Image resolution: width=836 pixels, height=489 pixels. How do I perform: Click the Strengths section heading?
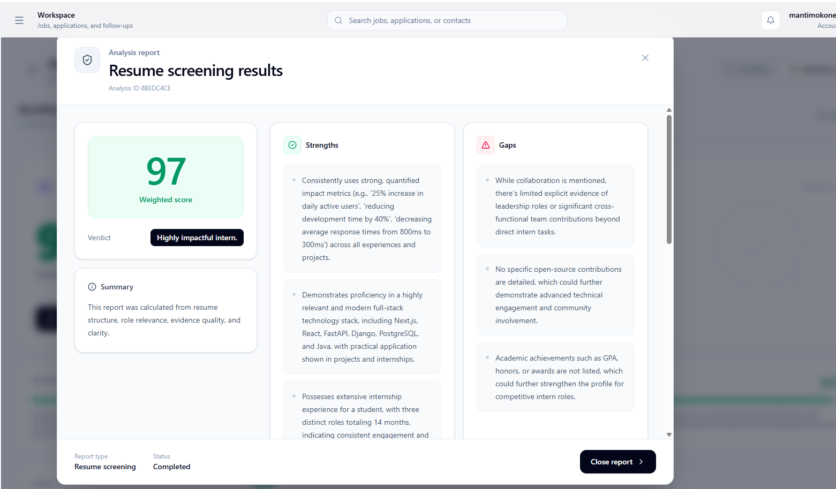(322, 145)
